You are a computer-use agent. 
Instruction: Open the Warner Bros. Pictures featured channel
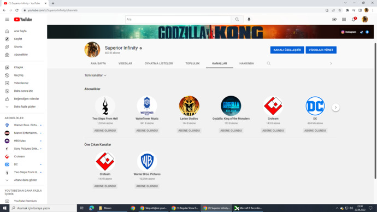147,161
